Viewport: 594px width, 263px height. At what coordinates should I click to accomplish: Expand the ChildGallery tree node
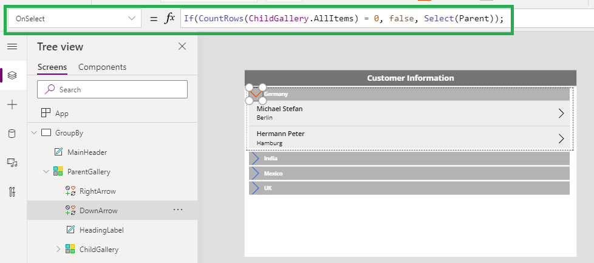click(58, 249)
